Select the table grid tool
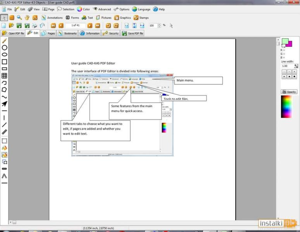Viewport: 300px width, 232px height. (4, 76)
